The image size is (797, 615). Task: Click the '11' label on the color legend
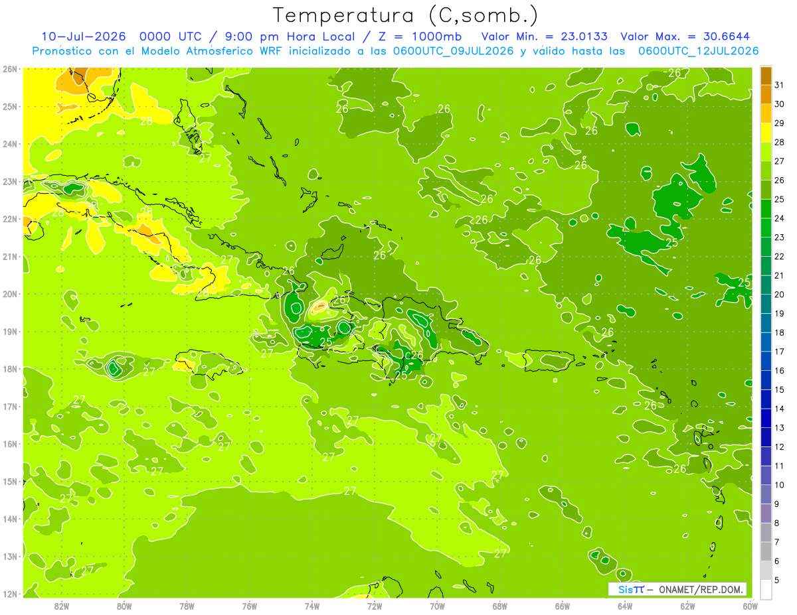click(779, 466)
